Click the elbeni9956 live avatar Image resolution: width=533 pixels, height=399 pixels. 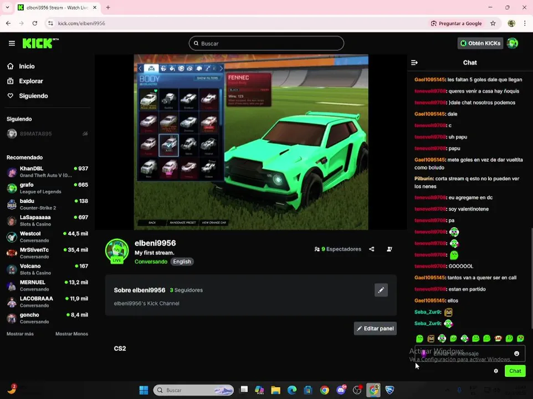117,251
